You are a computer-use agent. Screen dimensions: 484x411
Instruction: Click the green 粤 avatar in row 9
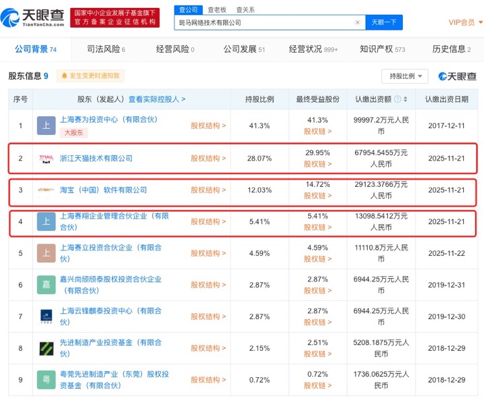click(46, 380)
